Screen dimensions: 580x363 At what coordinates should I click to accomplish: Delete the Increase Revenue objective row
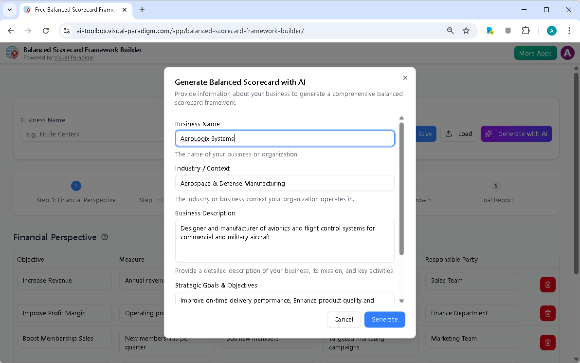pyautogui.click(x=547, y=285)
